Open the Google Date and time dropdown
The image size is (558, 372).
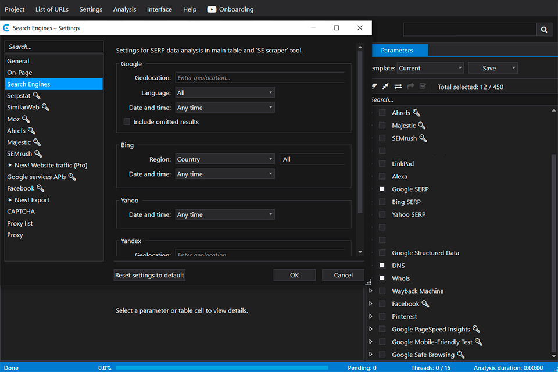[225, 108]
